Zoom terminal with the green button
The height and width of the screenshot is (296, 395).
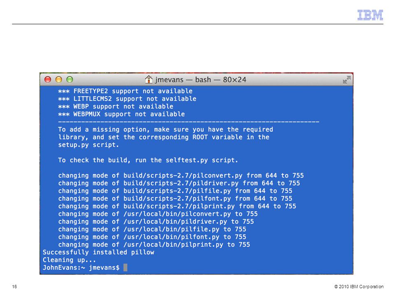pyautogui.click(x=70, y=79)
